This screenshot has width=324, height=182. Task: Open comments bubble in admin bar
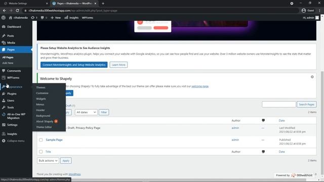[44, 18]
